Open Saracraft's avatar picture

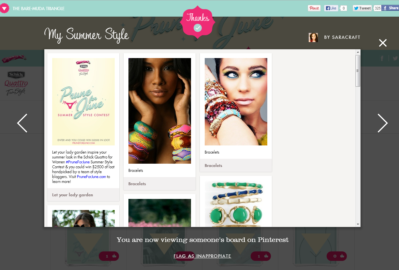(x=313, y=37)
